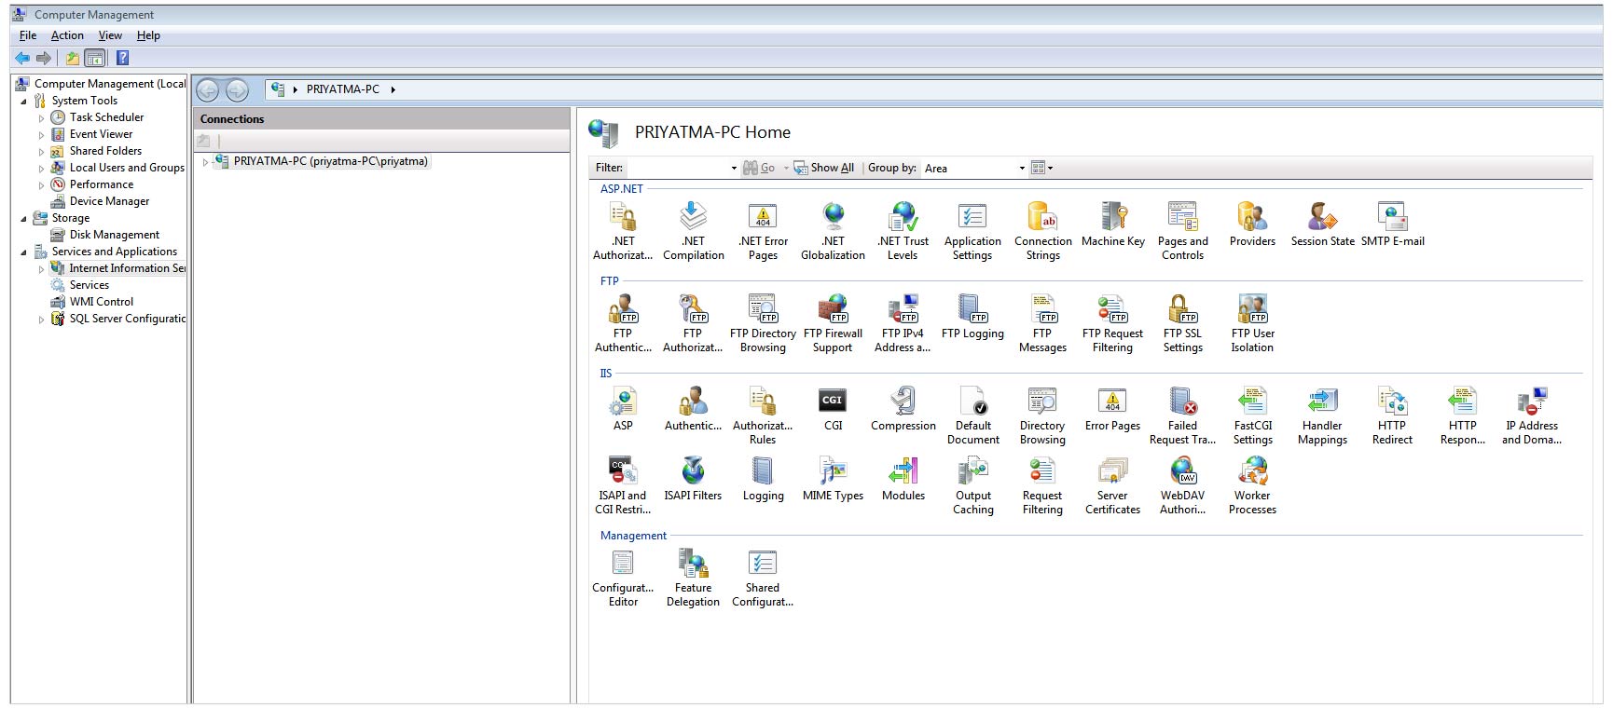Open .NET Globalization settings

tap(833, 230)
